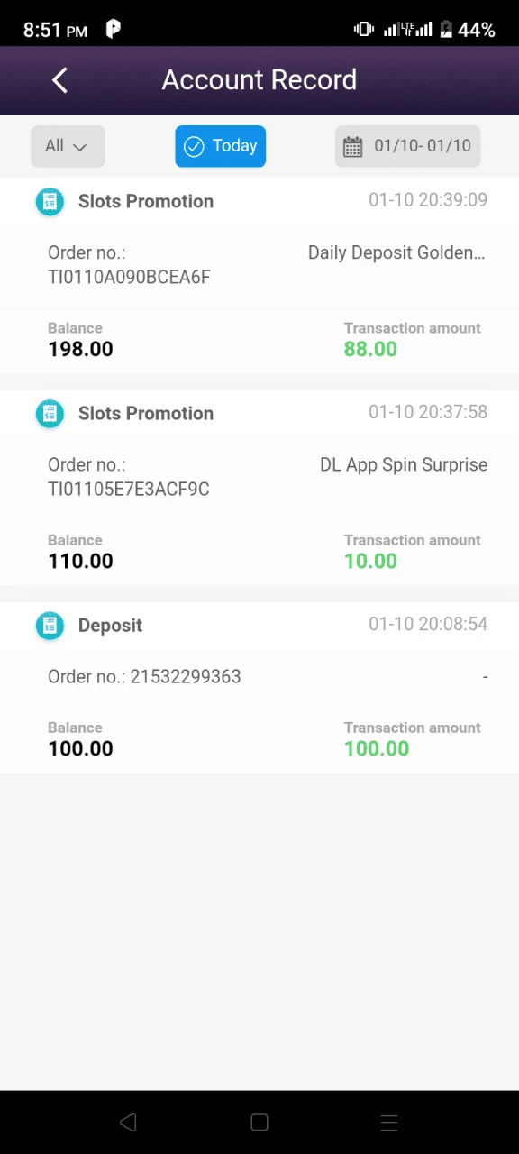This screenshot has height=1154, width=519.
Task: Tap the calendar icon in date filter
Action: coord(353,146)
